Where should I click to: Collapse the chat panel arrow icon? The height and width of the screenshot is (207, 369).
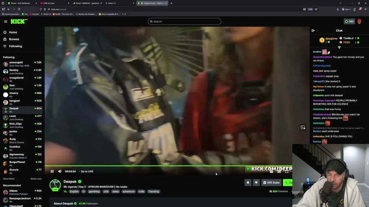click(x=313, y=30)
